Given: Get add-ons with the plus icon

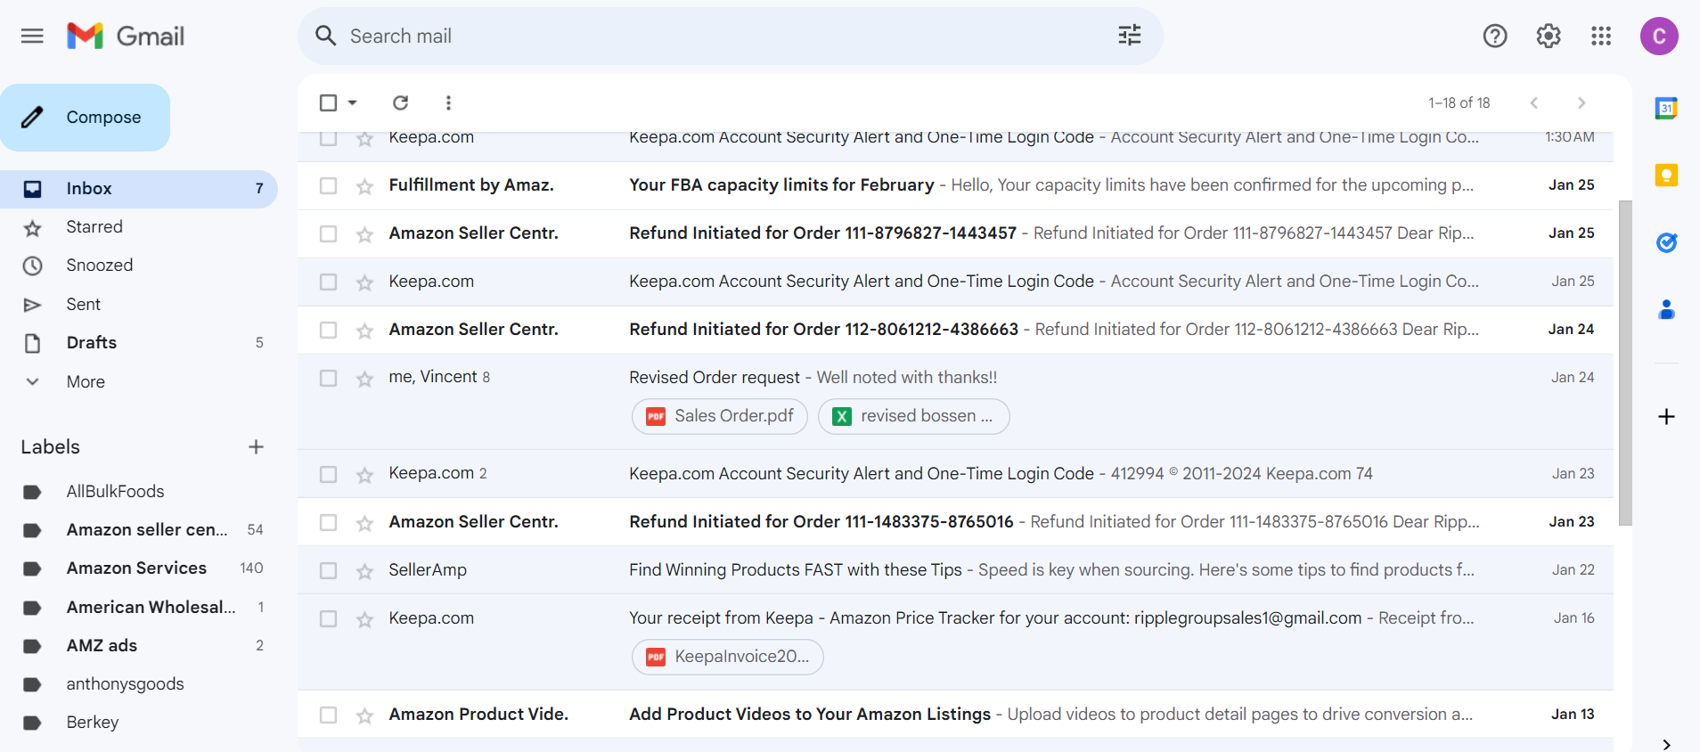Looking at the screenshot, I should (1666, 416).
